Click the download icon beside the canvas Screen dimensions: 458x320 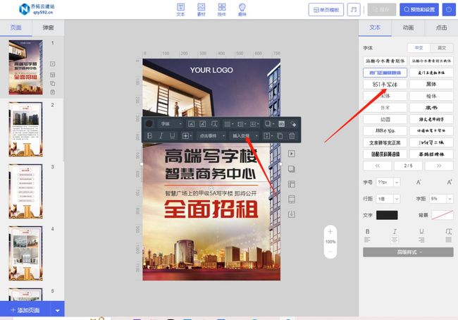tap(292, 214)
